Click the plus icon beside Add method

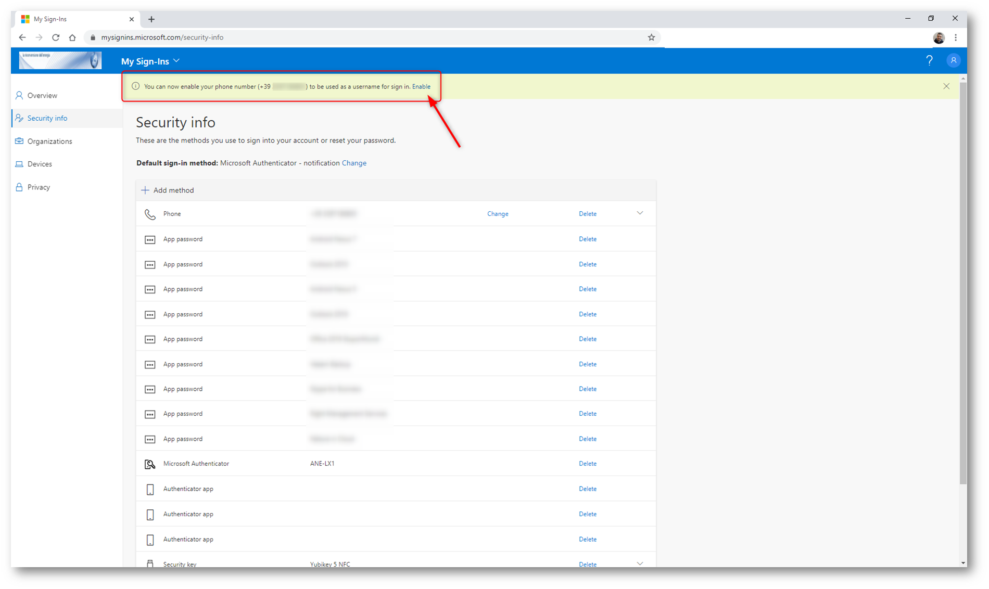point(145,190)
